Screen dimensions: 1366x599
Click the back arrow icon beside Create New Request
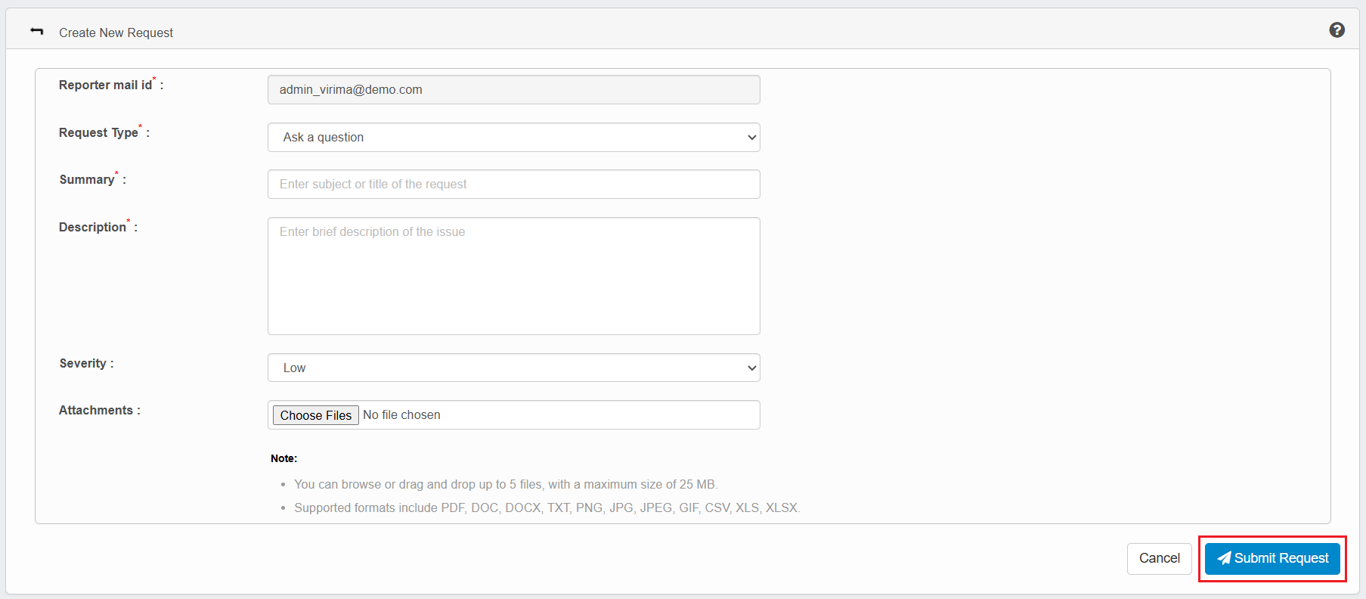(x=36, y=31)
